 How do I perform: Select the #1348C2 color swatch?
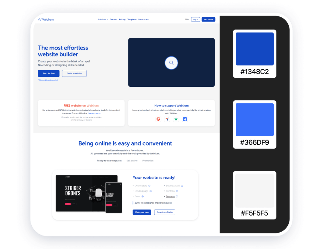pos(255,49)
